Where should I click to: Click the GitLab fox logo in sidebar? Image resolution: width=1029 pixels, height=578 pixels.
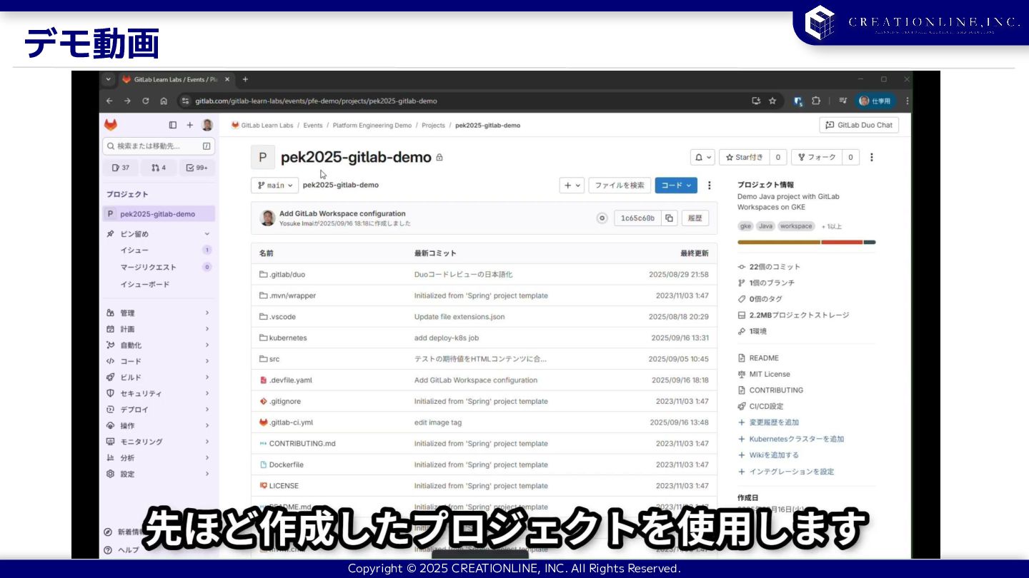(x=111, y=125)
